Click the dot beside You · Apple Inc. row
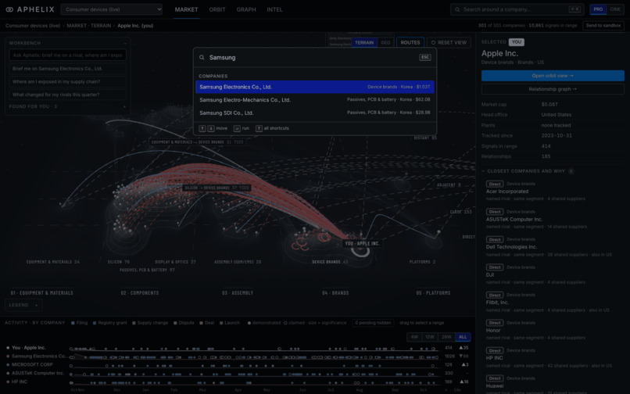The width and height of the screenshot is (630, 394). tap(8, 348)
